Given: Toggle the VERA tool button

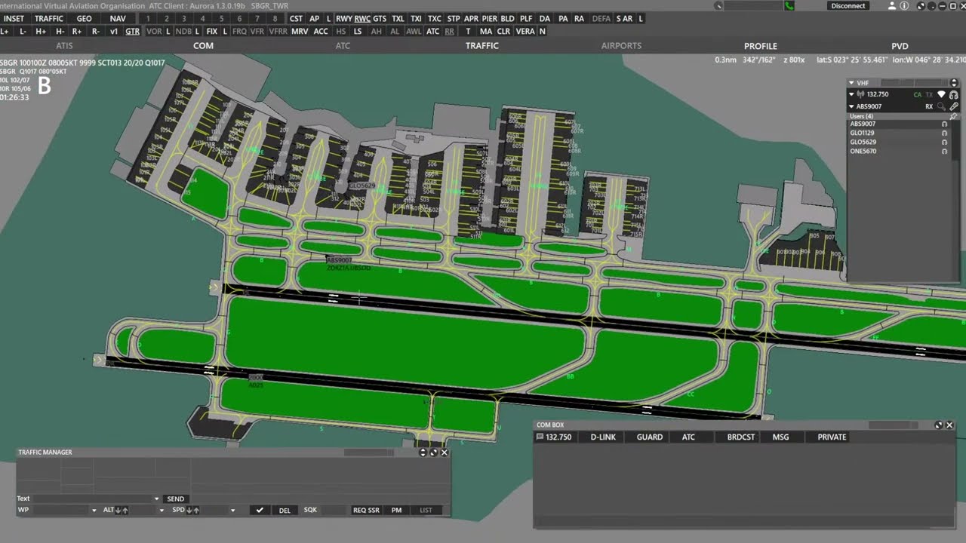Looking at the screenshot, I should 525,32.
